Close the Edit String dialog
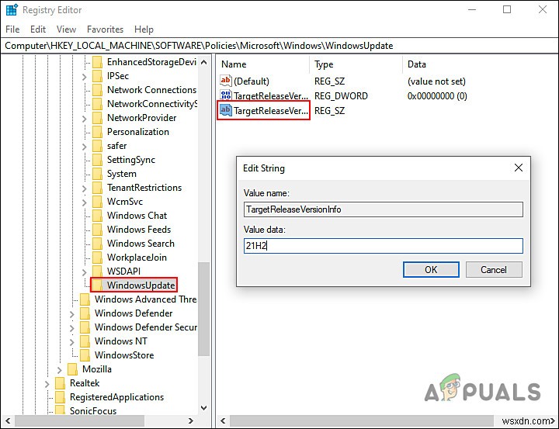Viewport: 559px width, 429px height. tap(519, 168)
